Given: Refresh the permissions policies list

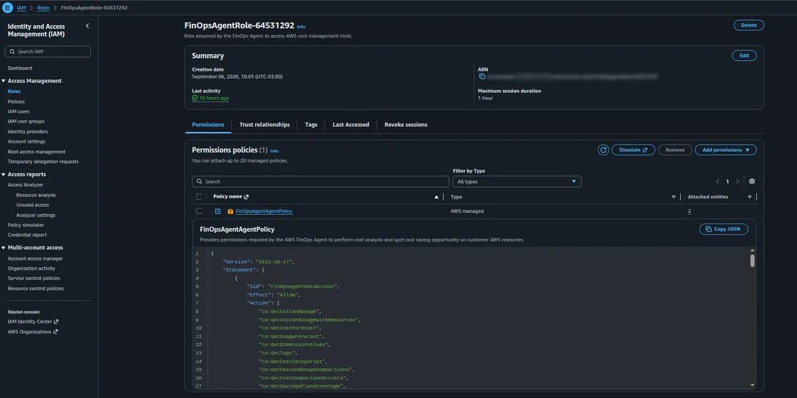Looking at the screenshot, I should [603, 150].
